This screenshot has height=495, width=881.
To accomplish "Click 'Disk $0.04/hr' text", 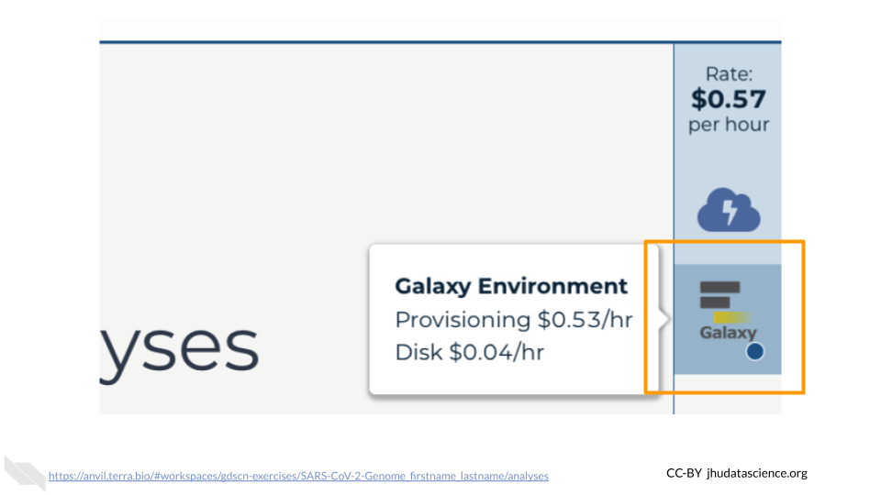I will (x=470, y=352).
